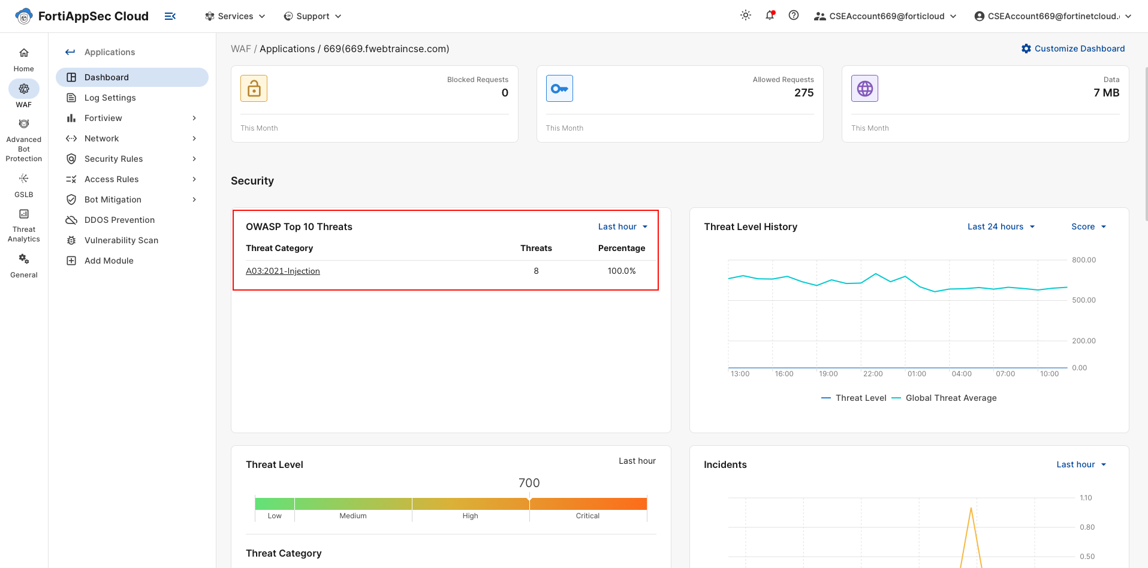The image size is (1148, 568).
Task: Open the Network menu item
Action: [x=132, y=138]
